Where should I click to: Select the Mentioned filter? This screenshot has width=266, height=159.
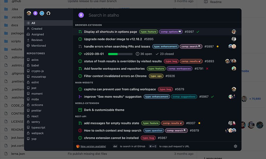(x=49, y=46)
